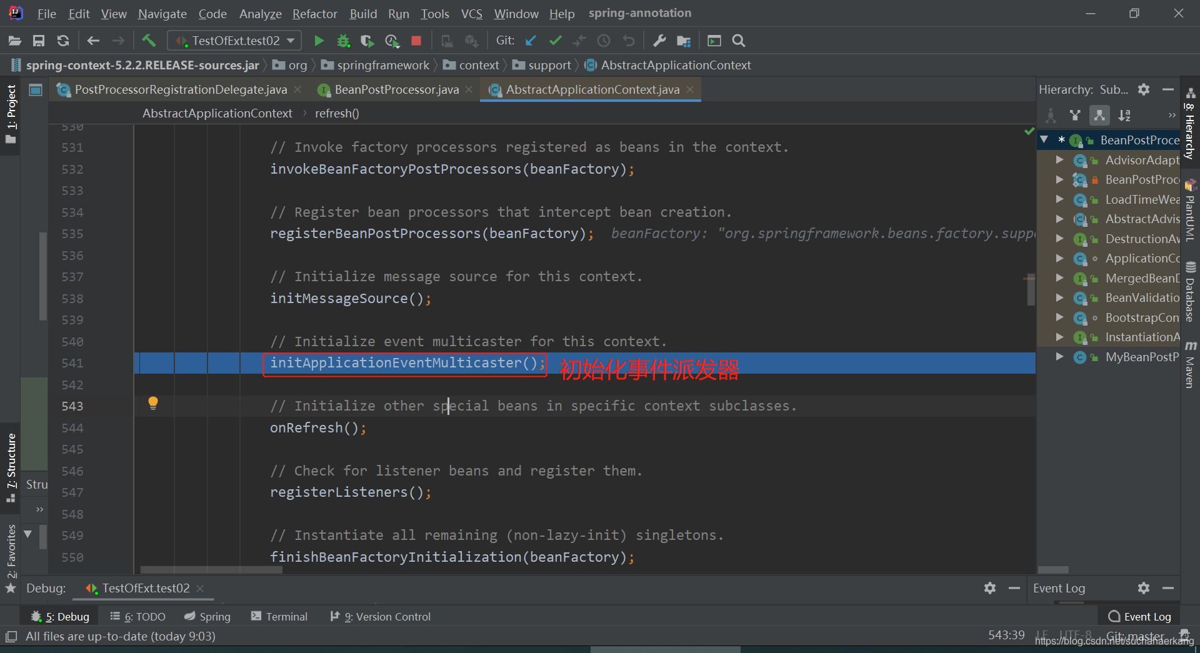Toggle the Structure tool window sidebar button
Image resolution: width=1200 pixels, height=653 pixels.
(11, 468)
